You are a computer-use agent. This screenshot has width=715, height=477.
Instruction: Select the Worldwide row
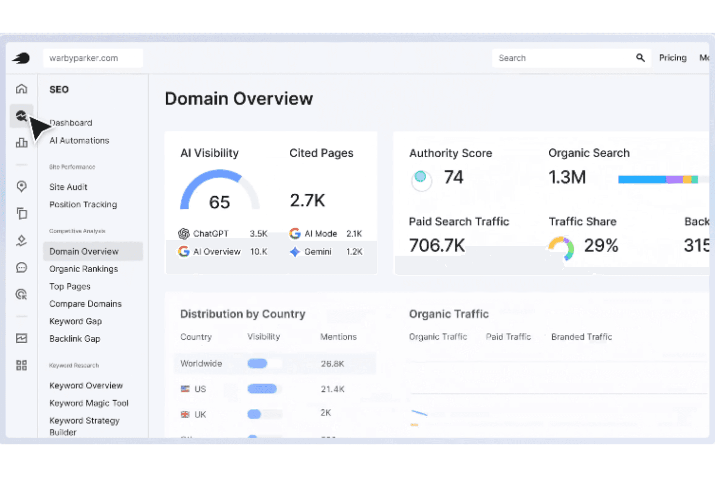coord(274,363)
